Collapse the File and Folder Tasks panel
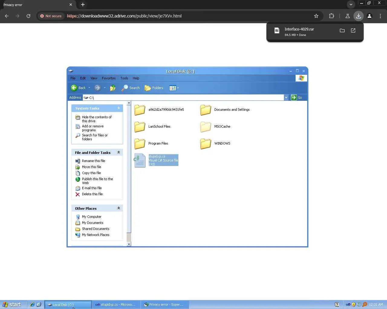This screenshot has width=387, height=309. click(x=119, y=152)
